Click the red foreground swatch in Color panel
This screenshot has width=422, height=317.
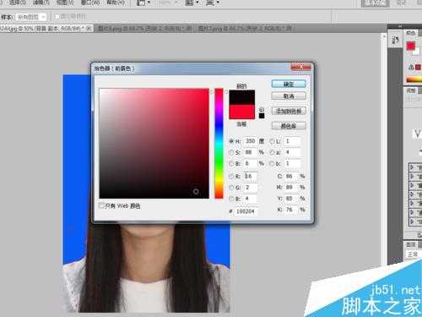pos(411,46)
